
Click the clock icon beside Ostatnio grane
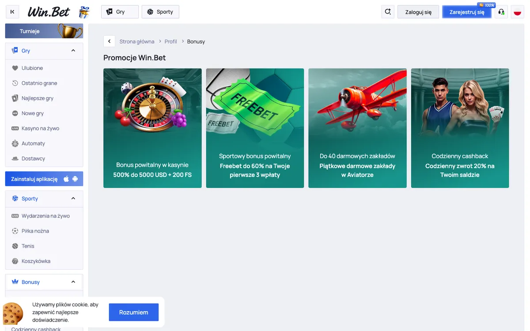[x=15, y=83]
